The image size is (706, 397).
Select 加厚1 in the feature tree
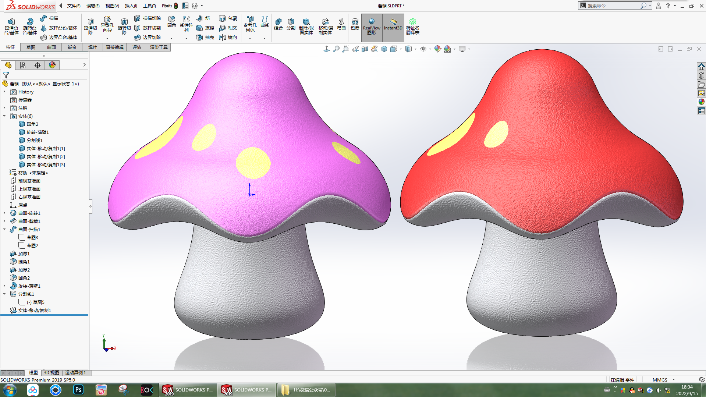(19, 254)
